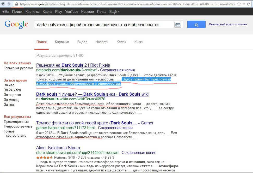
Task: Click the Безопасный поиск отключен link
Action: pyautogui.click(x=228, y=24)
